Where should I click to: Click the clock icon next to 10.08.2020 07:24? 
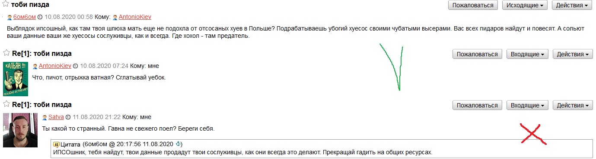(x=76, y=66)
